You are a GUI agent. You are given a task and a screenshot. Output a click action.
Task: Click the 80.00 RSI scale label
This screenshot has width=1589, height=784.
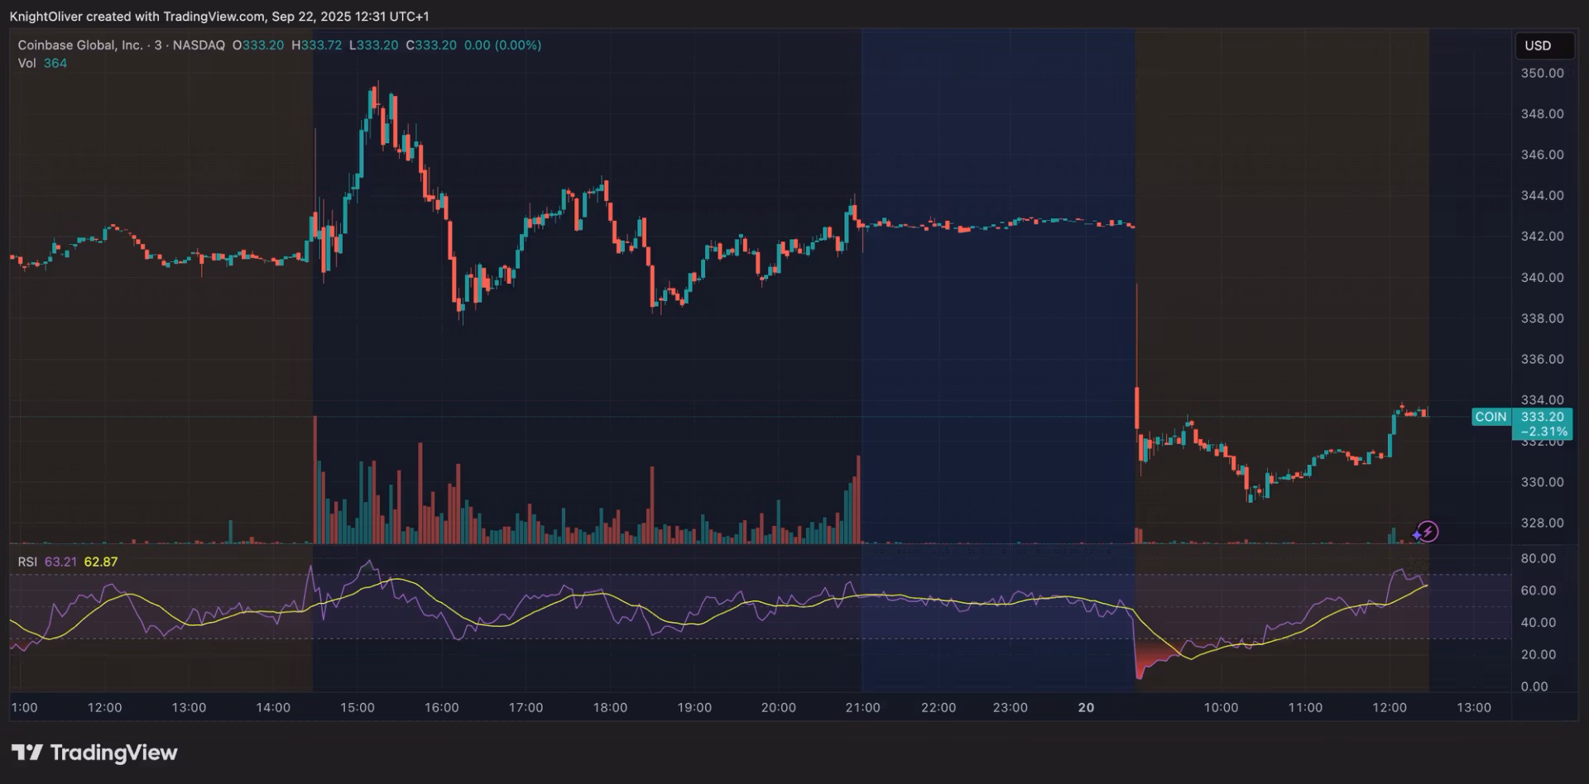tap(1538, 559)
